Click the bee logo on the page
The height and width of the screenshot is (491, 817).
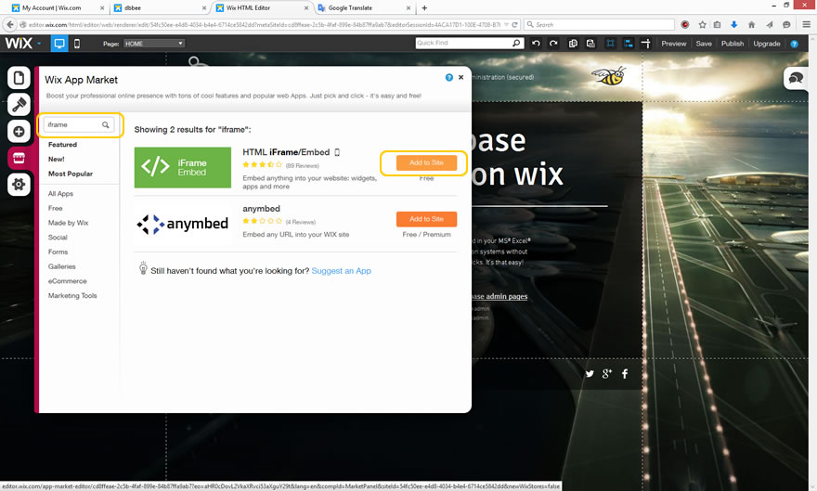point(608,76)
